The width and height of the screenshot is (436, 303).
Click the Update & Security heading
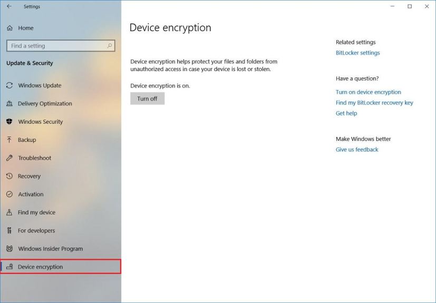point(30,63)
